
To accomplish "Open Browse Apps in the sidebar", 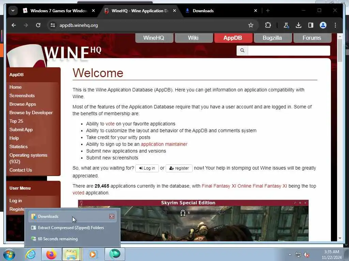I will tap(22, 104).
